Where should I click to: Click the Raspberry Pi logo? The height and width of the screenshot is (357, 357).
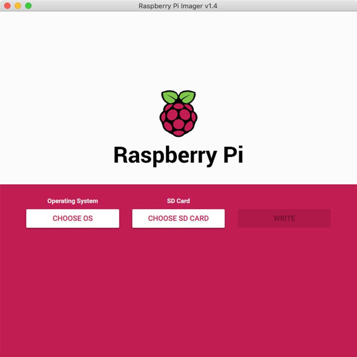(178, 114)
